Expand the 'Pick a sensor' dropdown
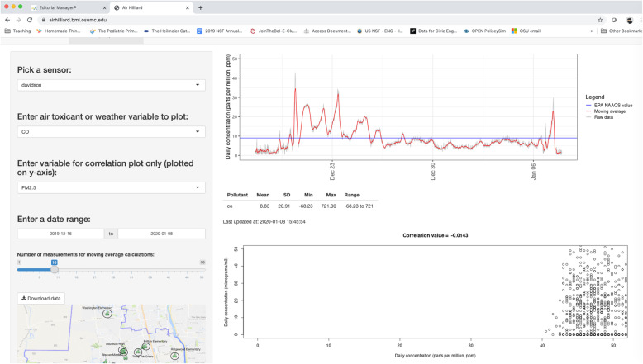The image size is (643, 364). tap(112, 85)
